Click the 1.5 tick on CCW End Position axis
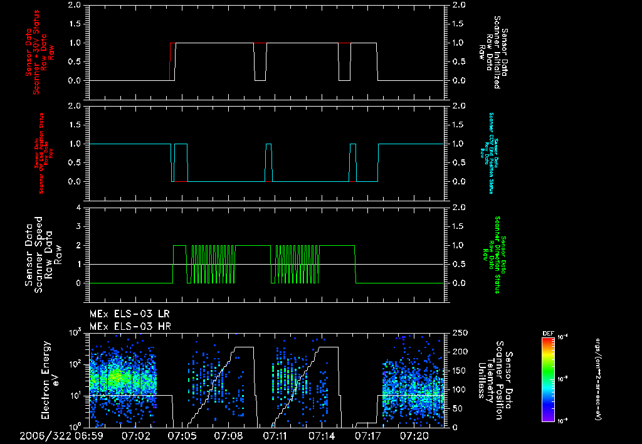Screen dimensions: 642x444 (459, 125)
